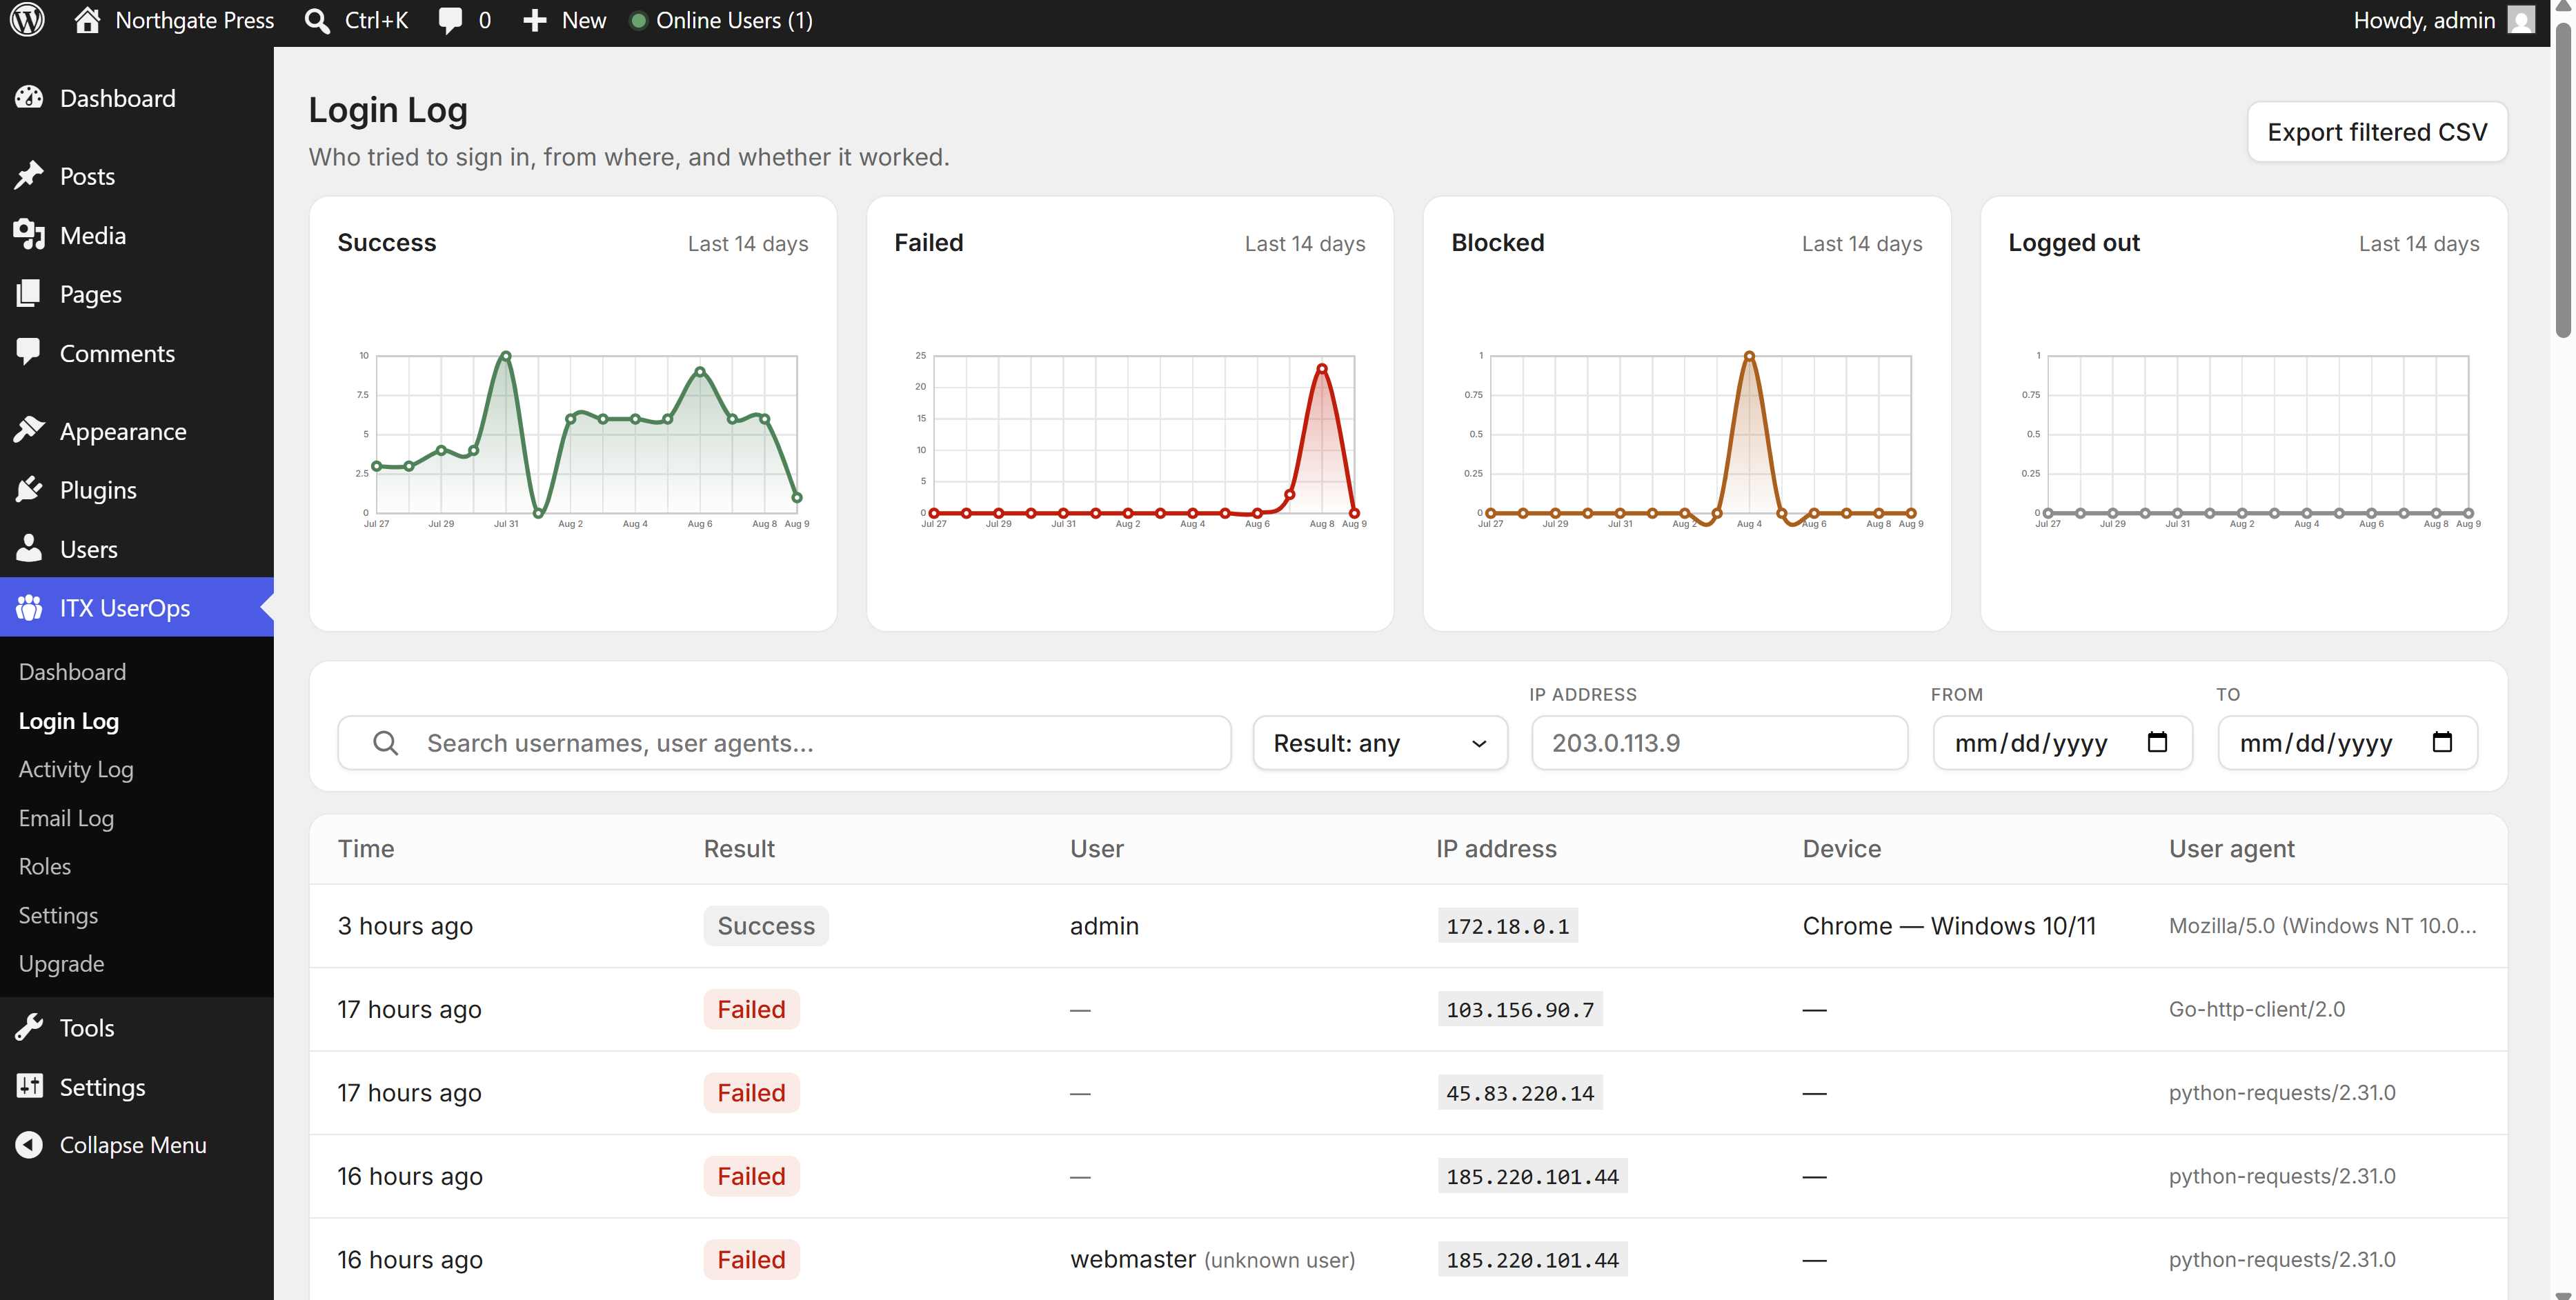Click the Plugins plug icon
This screenshot has width=2576, height=1300.
(x=29, y=489)
